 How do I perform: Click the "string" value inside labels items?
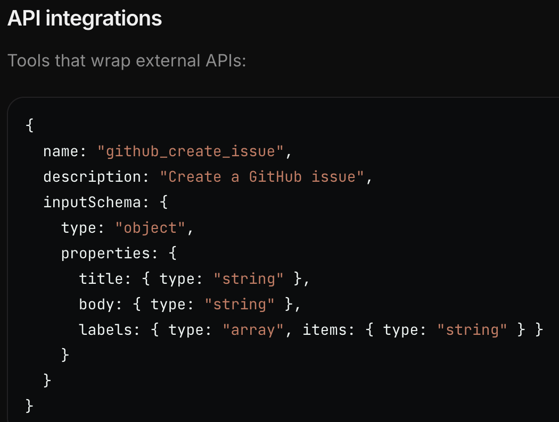[x=472, y=330]
